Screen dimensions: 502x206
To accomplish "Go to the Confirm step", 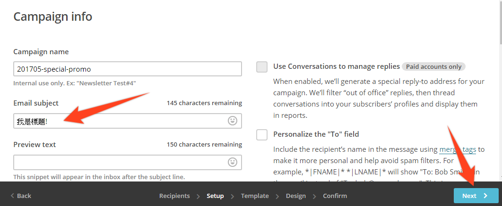I will point(335,196).
